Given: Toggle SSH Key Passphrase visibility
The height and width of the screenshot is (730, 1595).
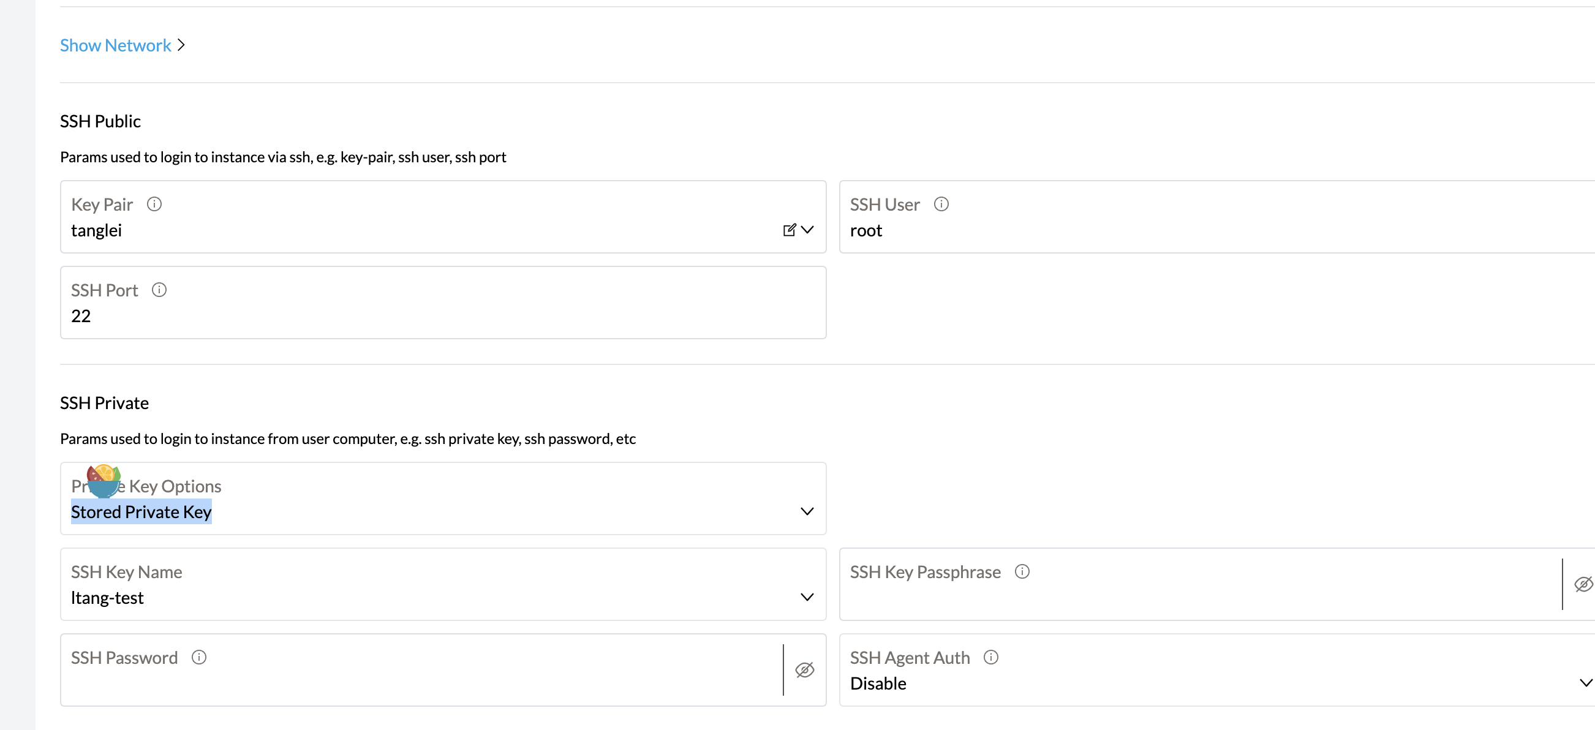Looking at the screenshot, I should click(1583, 584).
